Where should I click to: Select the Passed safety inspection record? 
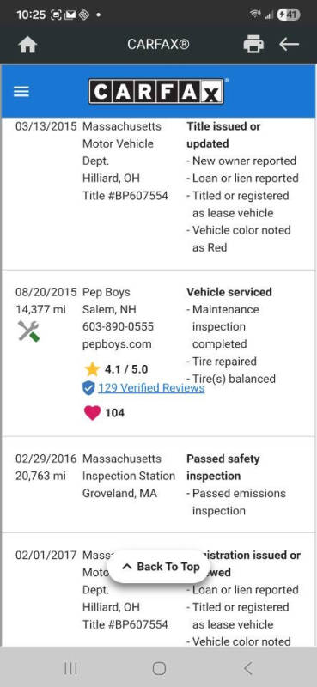point(158,484)
